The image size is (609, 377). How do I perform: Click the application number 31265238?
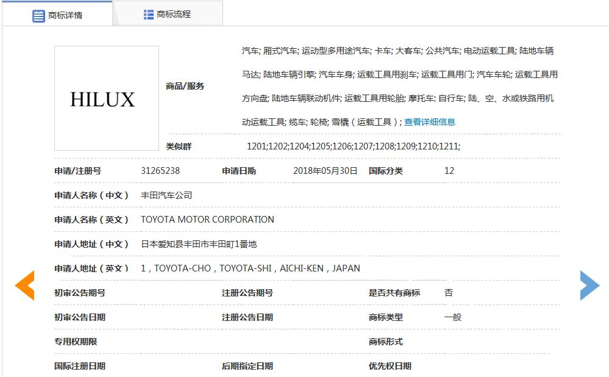tap(161, 171)
